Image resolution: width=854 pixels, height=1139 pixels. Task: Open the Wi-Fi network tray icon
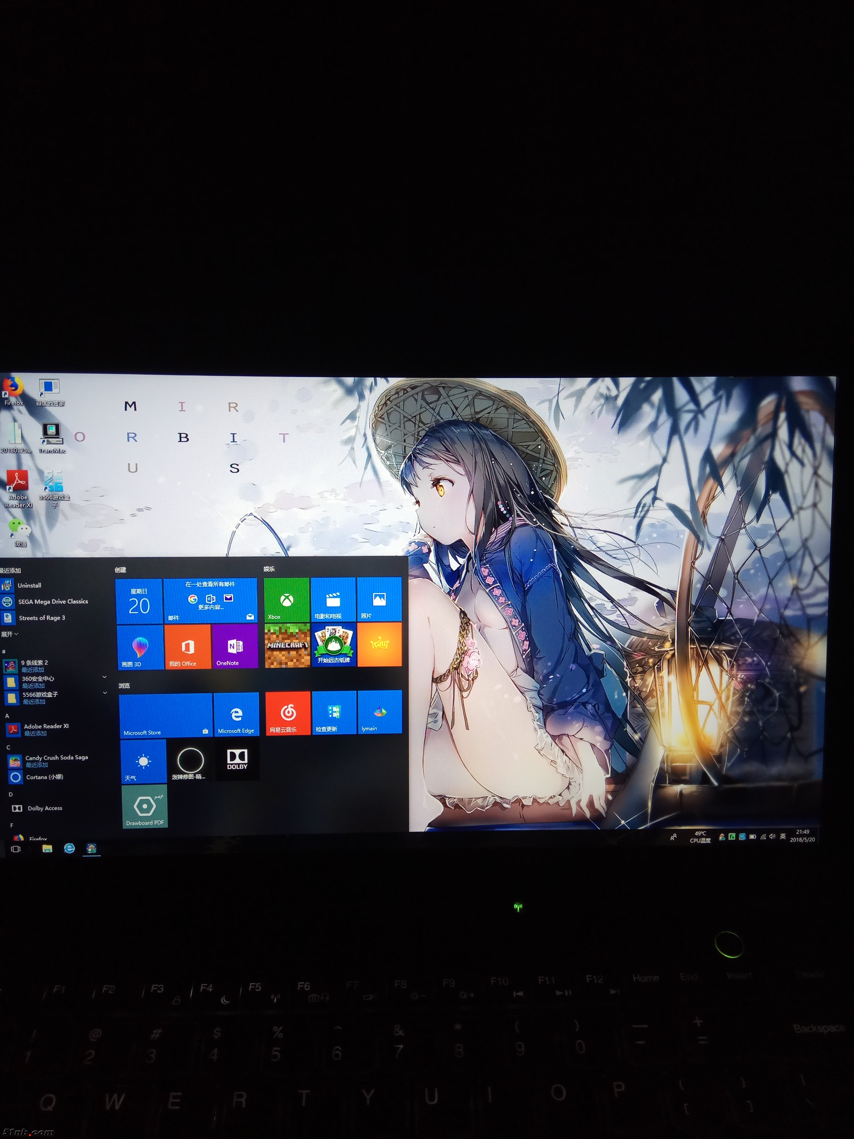(x=763, y=837)
